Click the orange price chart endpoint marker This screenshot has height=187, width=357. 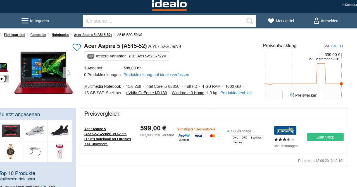(341, 84)
